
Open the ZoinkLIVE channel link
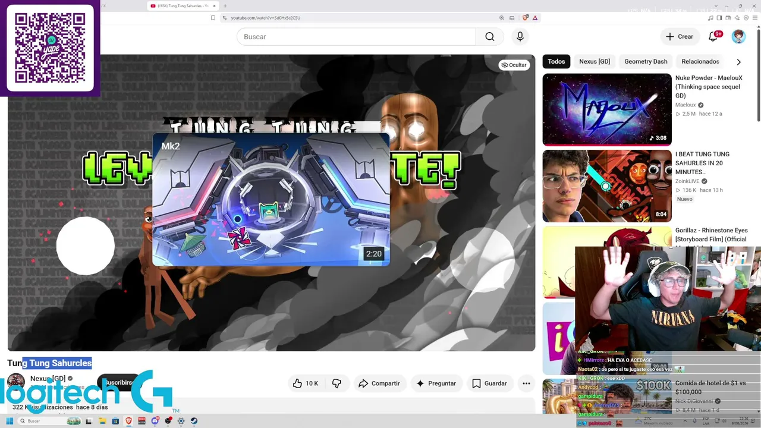[x=687, y=181]
